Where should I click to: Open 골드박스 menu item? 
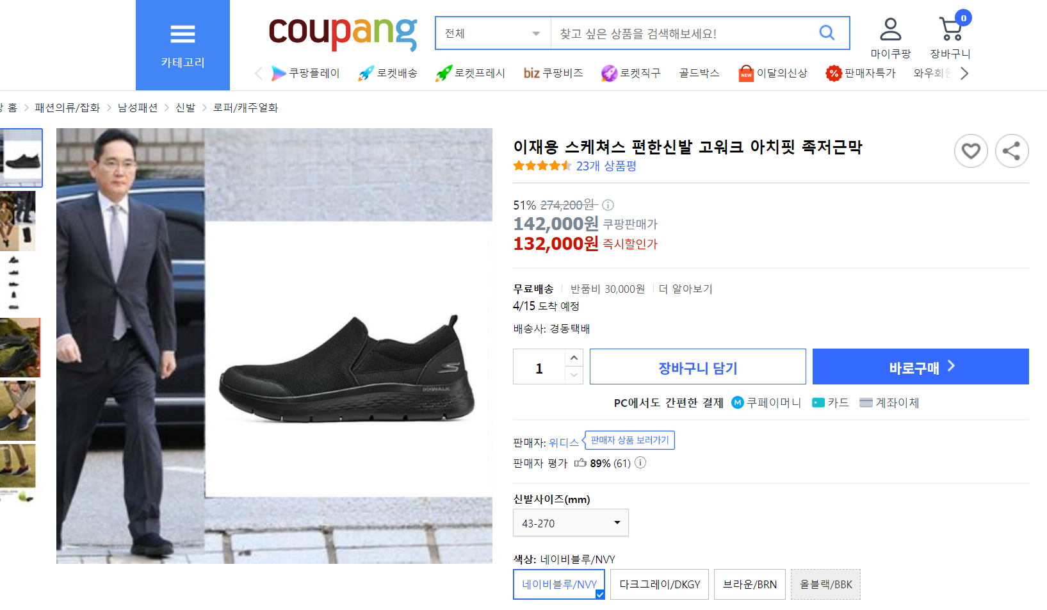[x=699, y=73]
